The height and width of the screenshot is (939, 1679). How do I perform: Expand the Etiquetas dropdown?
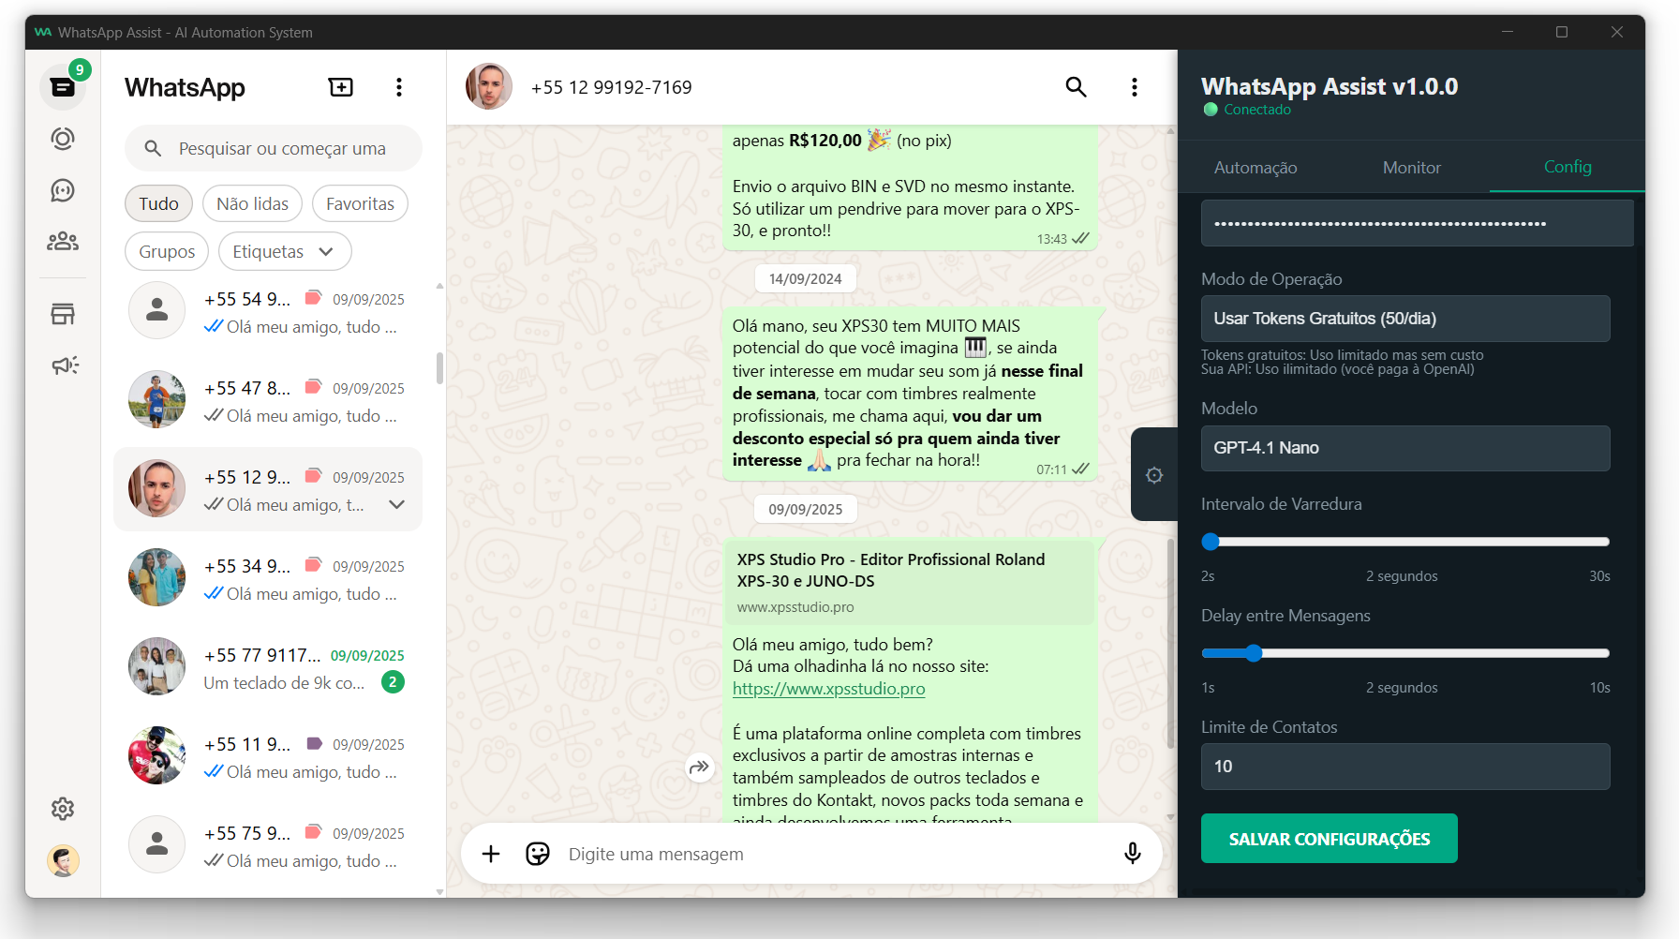point(285,251)
